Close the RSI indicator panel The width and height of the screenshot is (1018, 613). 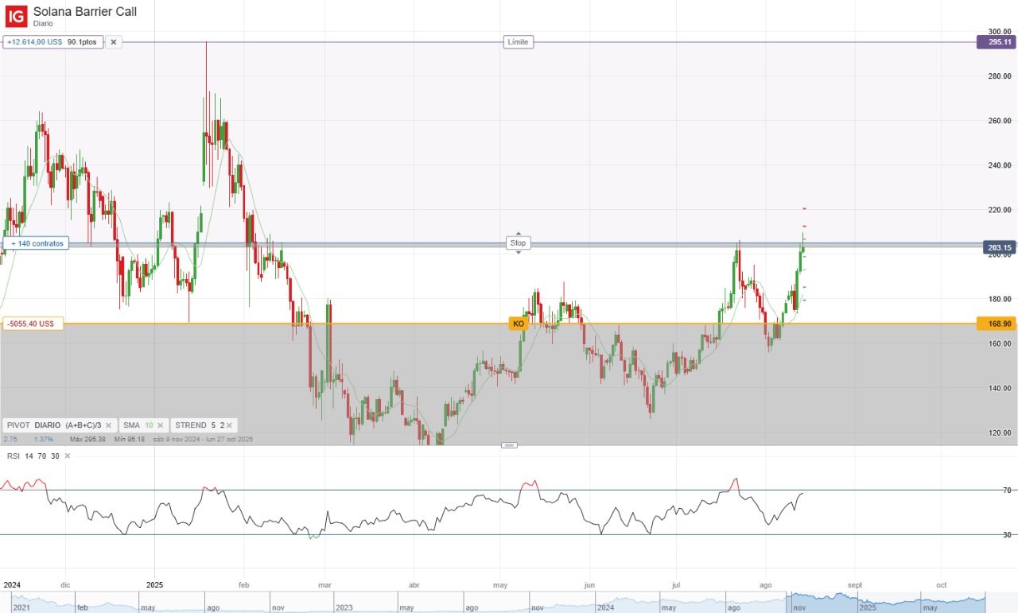[67, 456]
